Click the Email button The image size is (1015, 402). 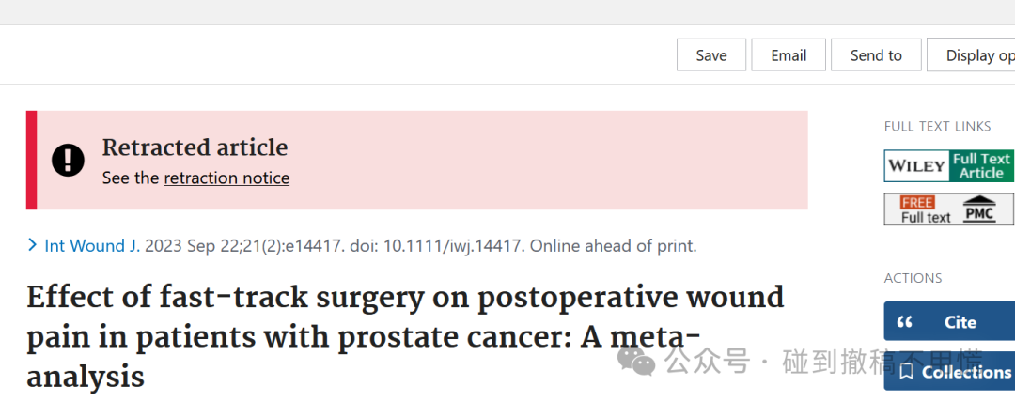click(x=789, y=55)
